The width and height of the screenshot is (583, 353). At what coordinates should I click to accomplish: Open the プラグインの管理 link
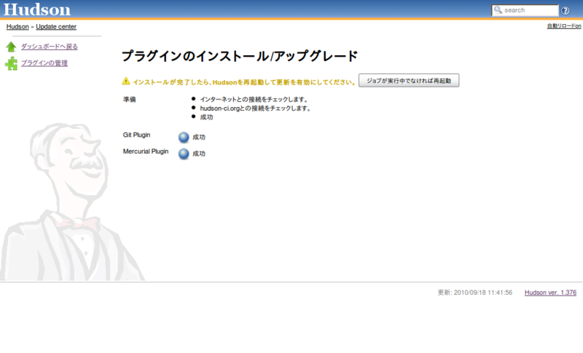pyautogui.click(x=44, y=63)
